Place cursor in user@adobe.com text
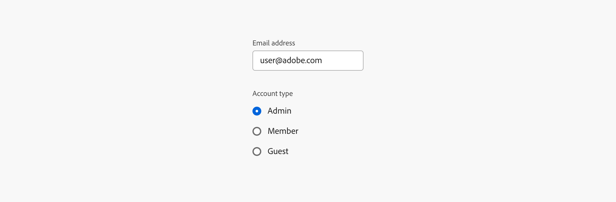Image resolution: width=616 pixels, height=202 pixels. (x=291, y=61)
